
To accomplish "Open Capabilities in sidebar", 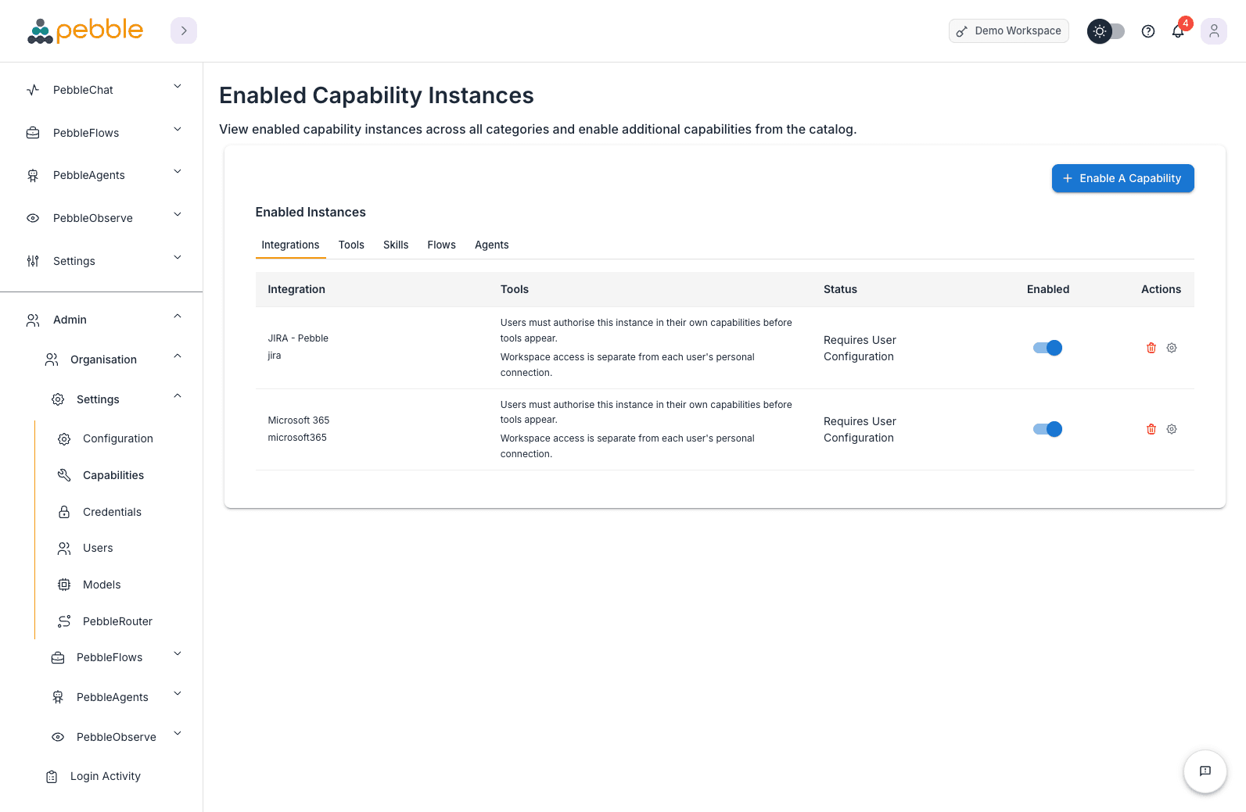I will pyautogui.click(x=113, y=476).
